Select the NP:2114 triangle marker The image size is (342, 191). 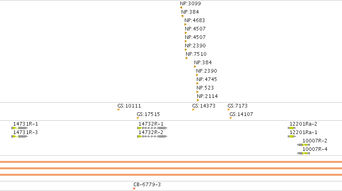(198, 100)
